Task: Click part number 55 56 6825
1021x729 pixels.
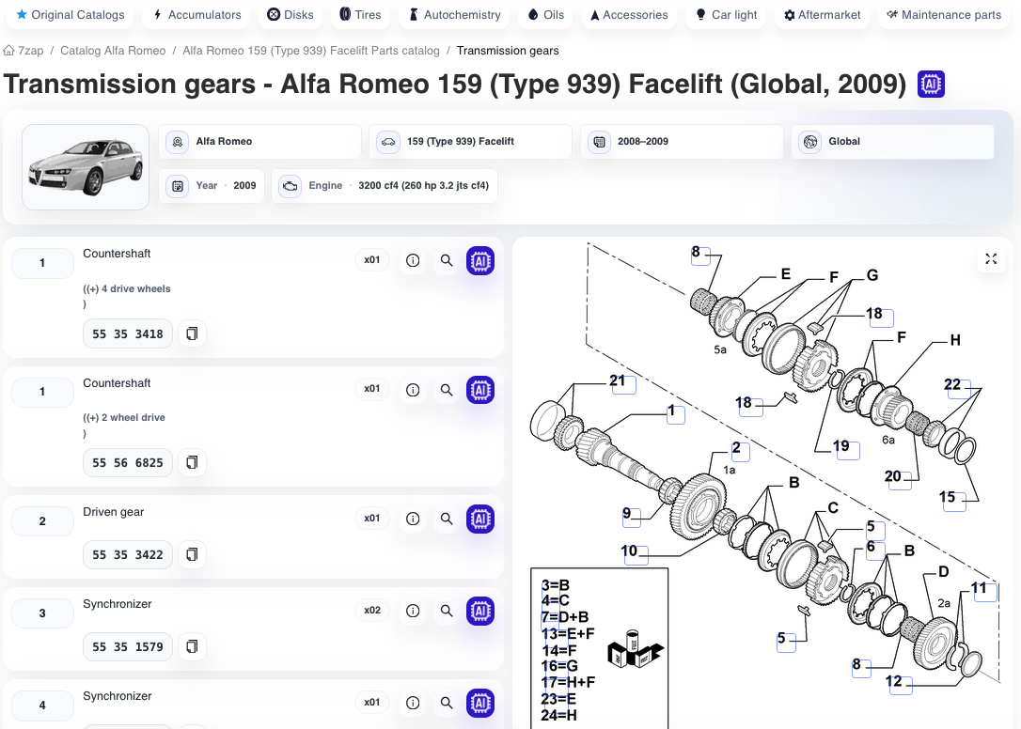Action: click(128, 463)
